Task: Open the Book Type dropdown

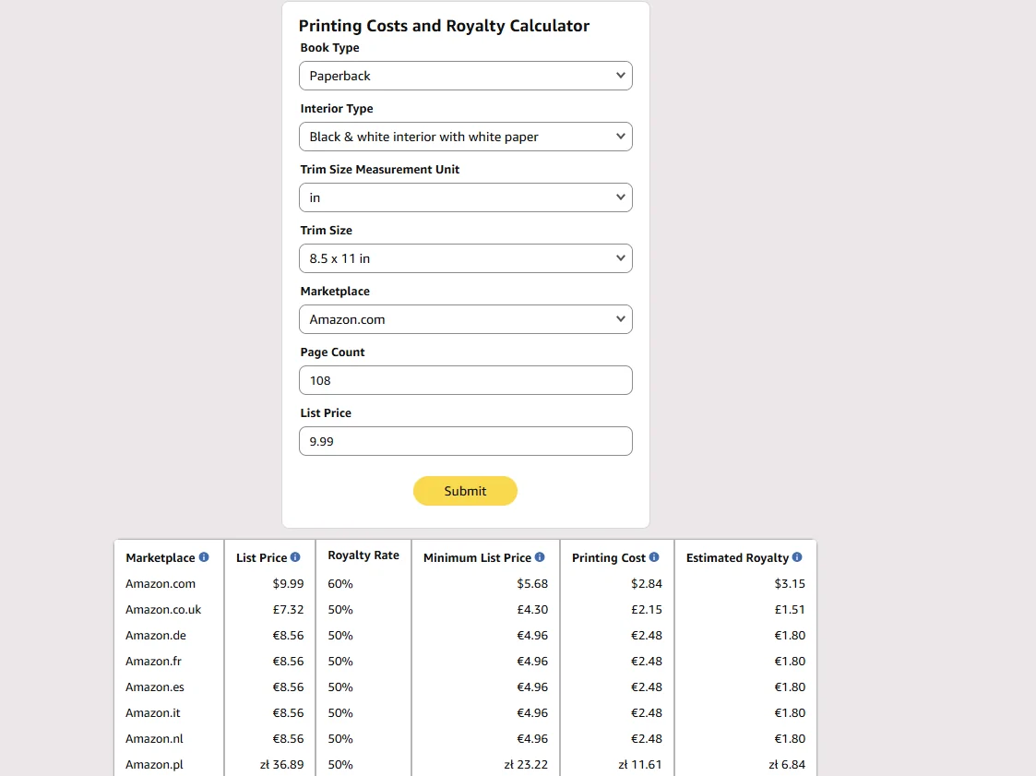Action: point(466,76)
